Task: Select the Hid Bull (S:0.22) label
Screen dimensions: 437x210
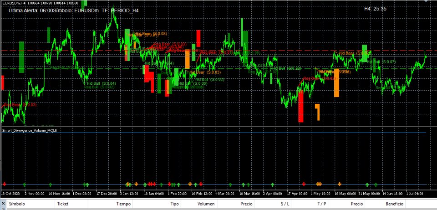Action: (287, 68)
